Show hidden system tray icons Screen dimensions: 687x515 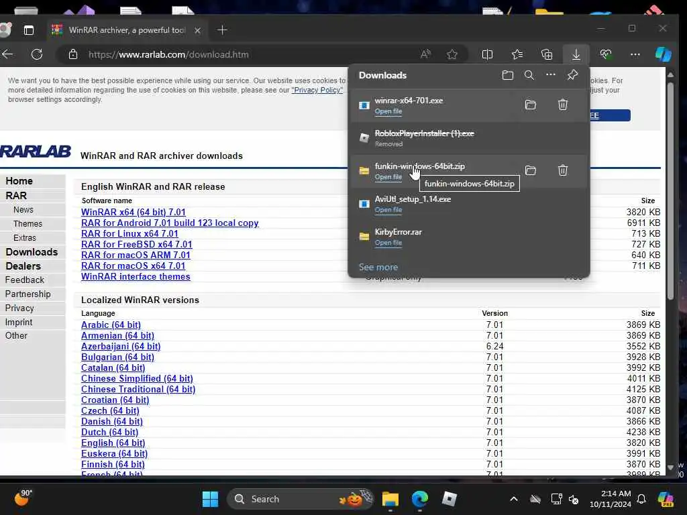tap(514, 499)
